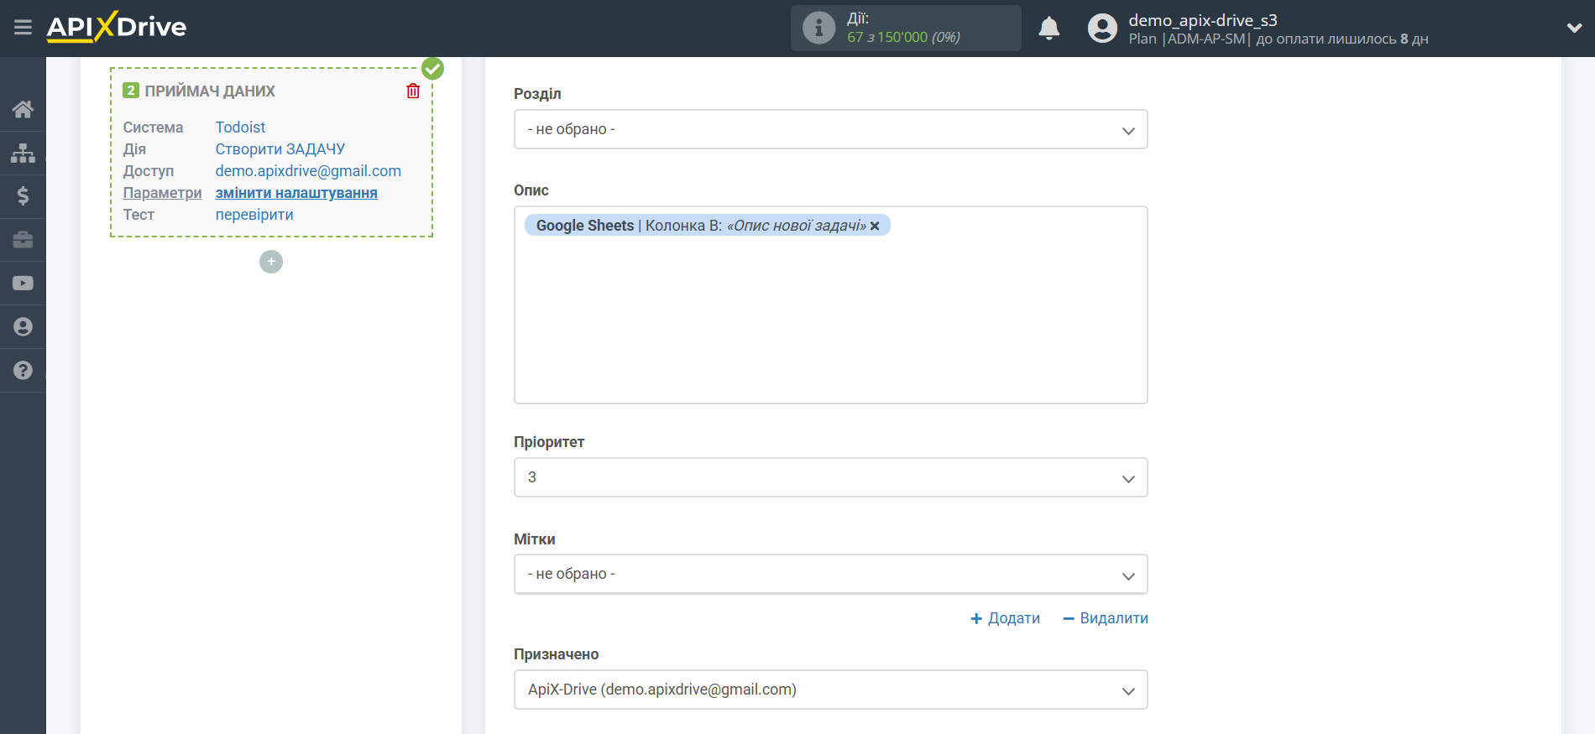Go to Home in sidebar
Viewport: 1595px width, 734px height.
pos(23,109)
